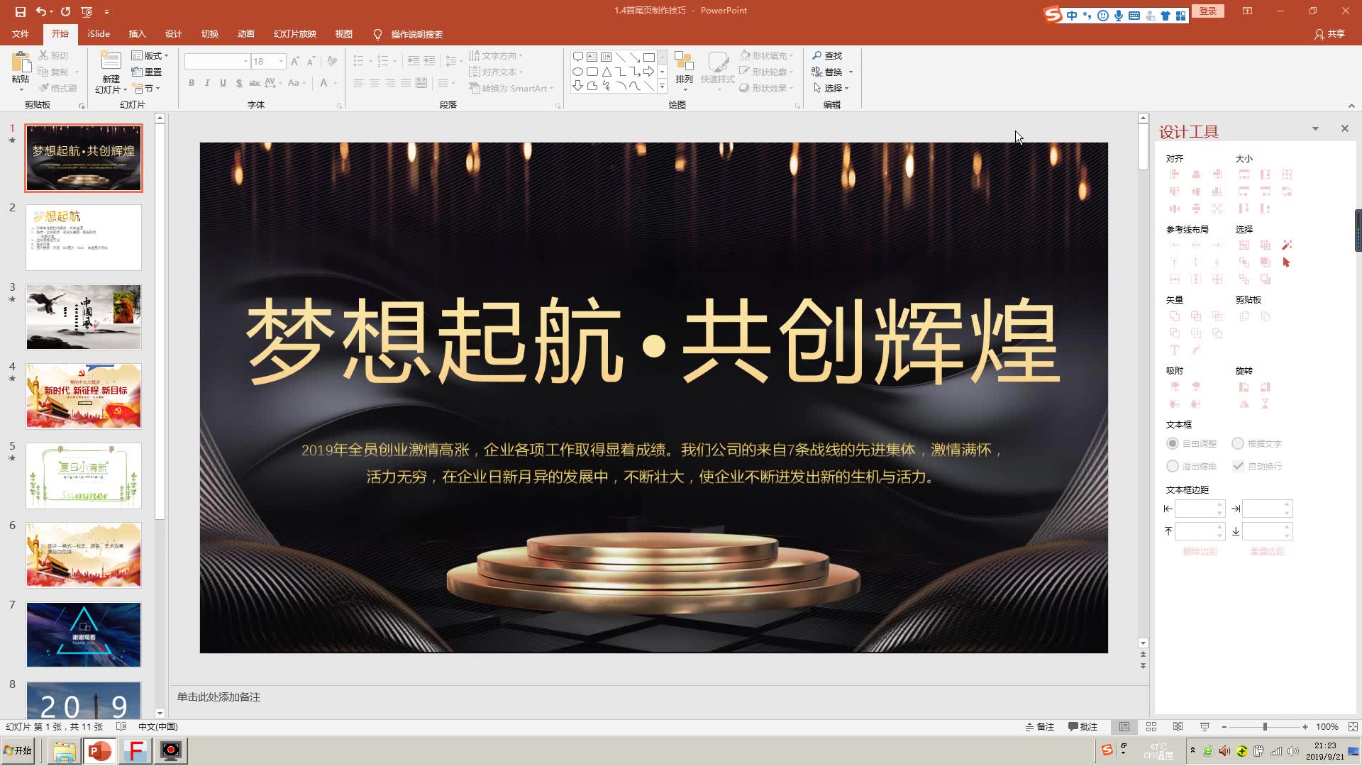Image resolution: width=1362 pixels, height=766 pixels.
Task: Expand the shapes gallery with the more arrow
Action: 662,87
